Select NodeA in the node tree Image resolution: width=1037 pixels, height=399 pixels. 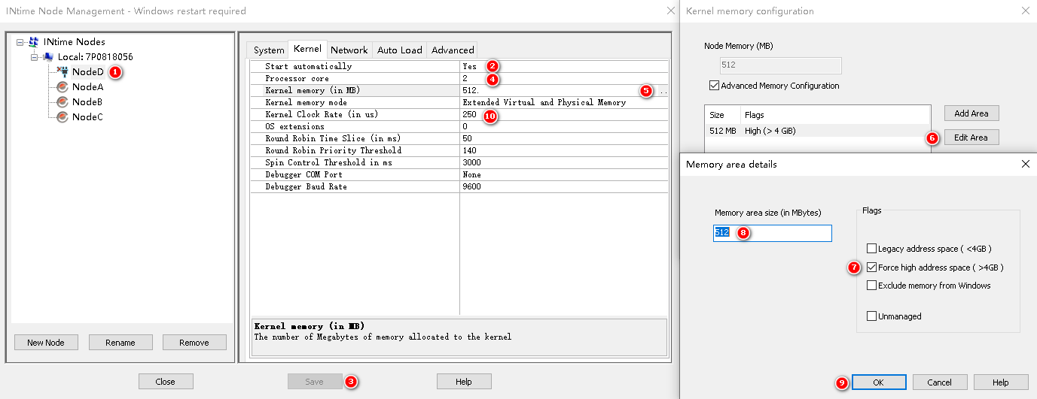pyautogui.click(x=87, y=86)
